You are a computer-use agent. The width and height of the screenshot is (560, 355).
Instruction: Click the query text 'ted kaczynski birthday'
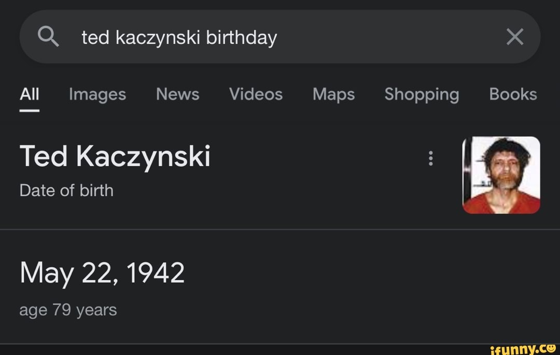[x=179, y=36]
